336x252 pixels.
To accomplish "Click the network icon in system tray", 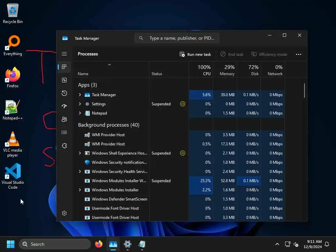I will click(x=287, y=244).
